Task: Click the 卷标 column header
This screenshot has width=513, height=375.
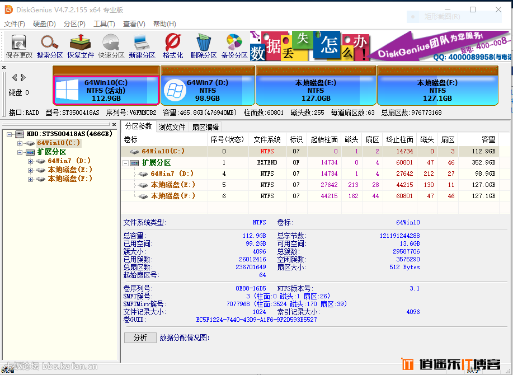Action: tap(164, 140)
